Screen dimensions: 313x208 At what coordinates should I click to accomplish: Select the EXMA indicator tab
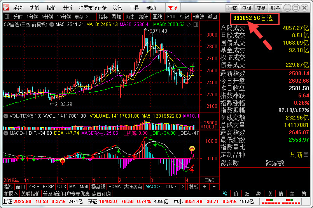click(115, 187)
